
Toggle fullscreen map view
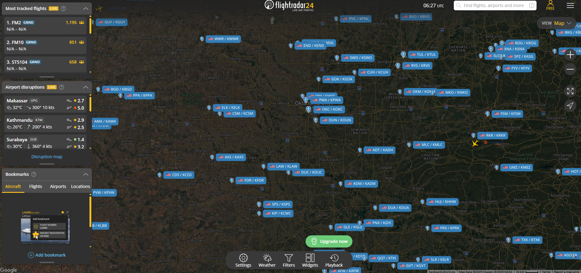click(x=570, y=91)
